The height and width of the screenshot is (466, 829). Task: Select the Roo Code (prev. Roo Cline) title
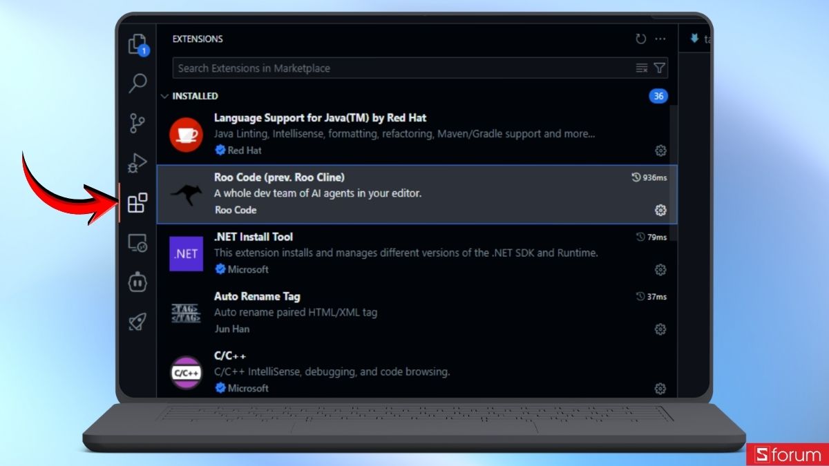pyautogui.click(x=279, y=177)
